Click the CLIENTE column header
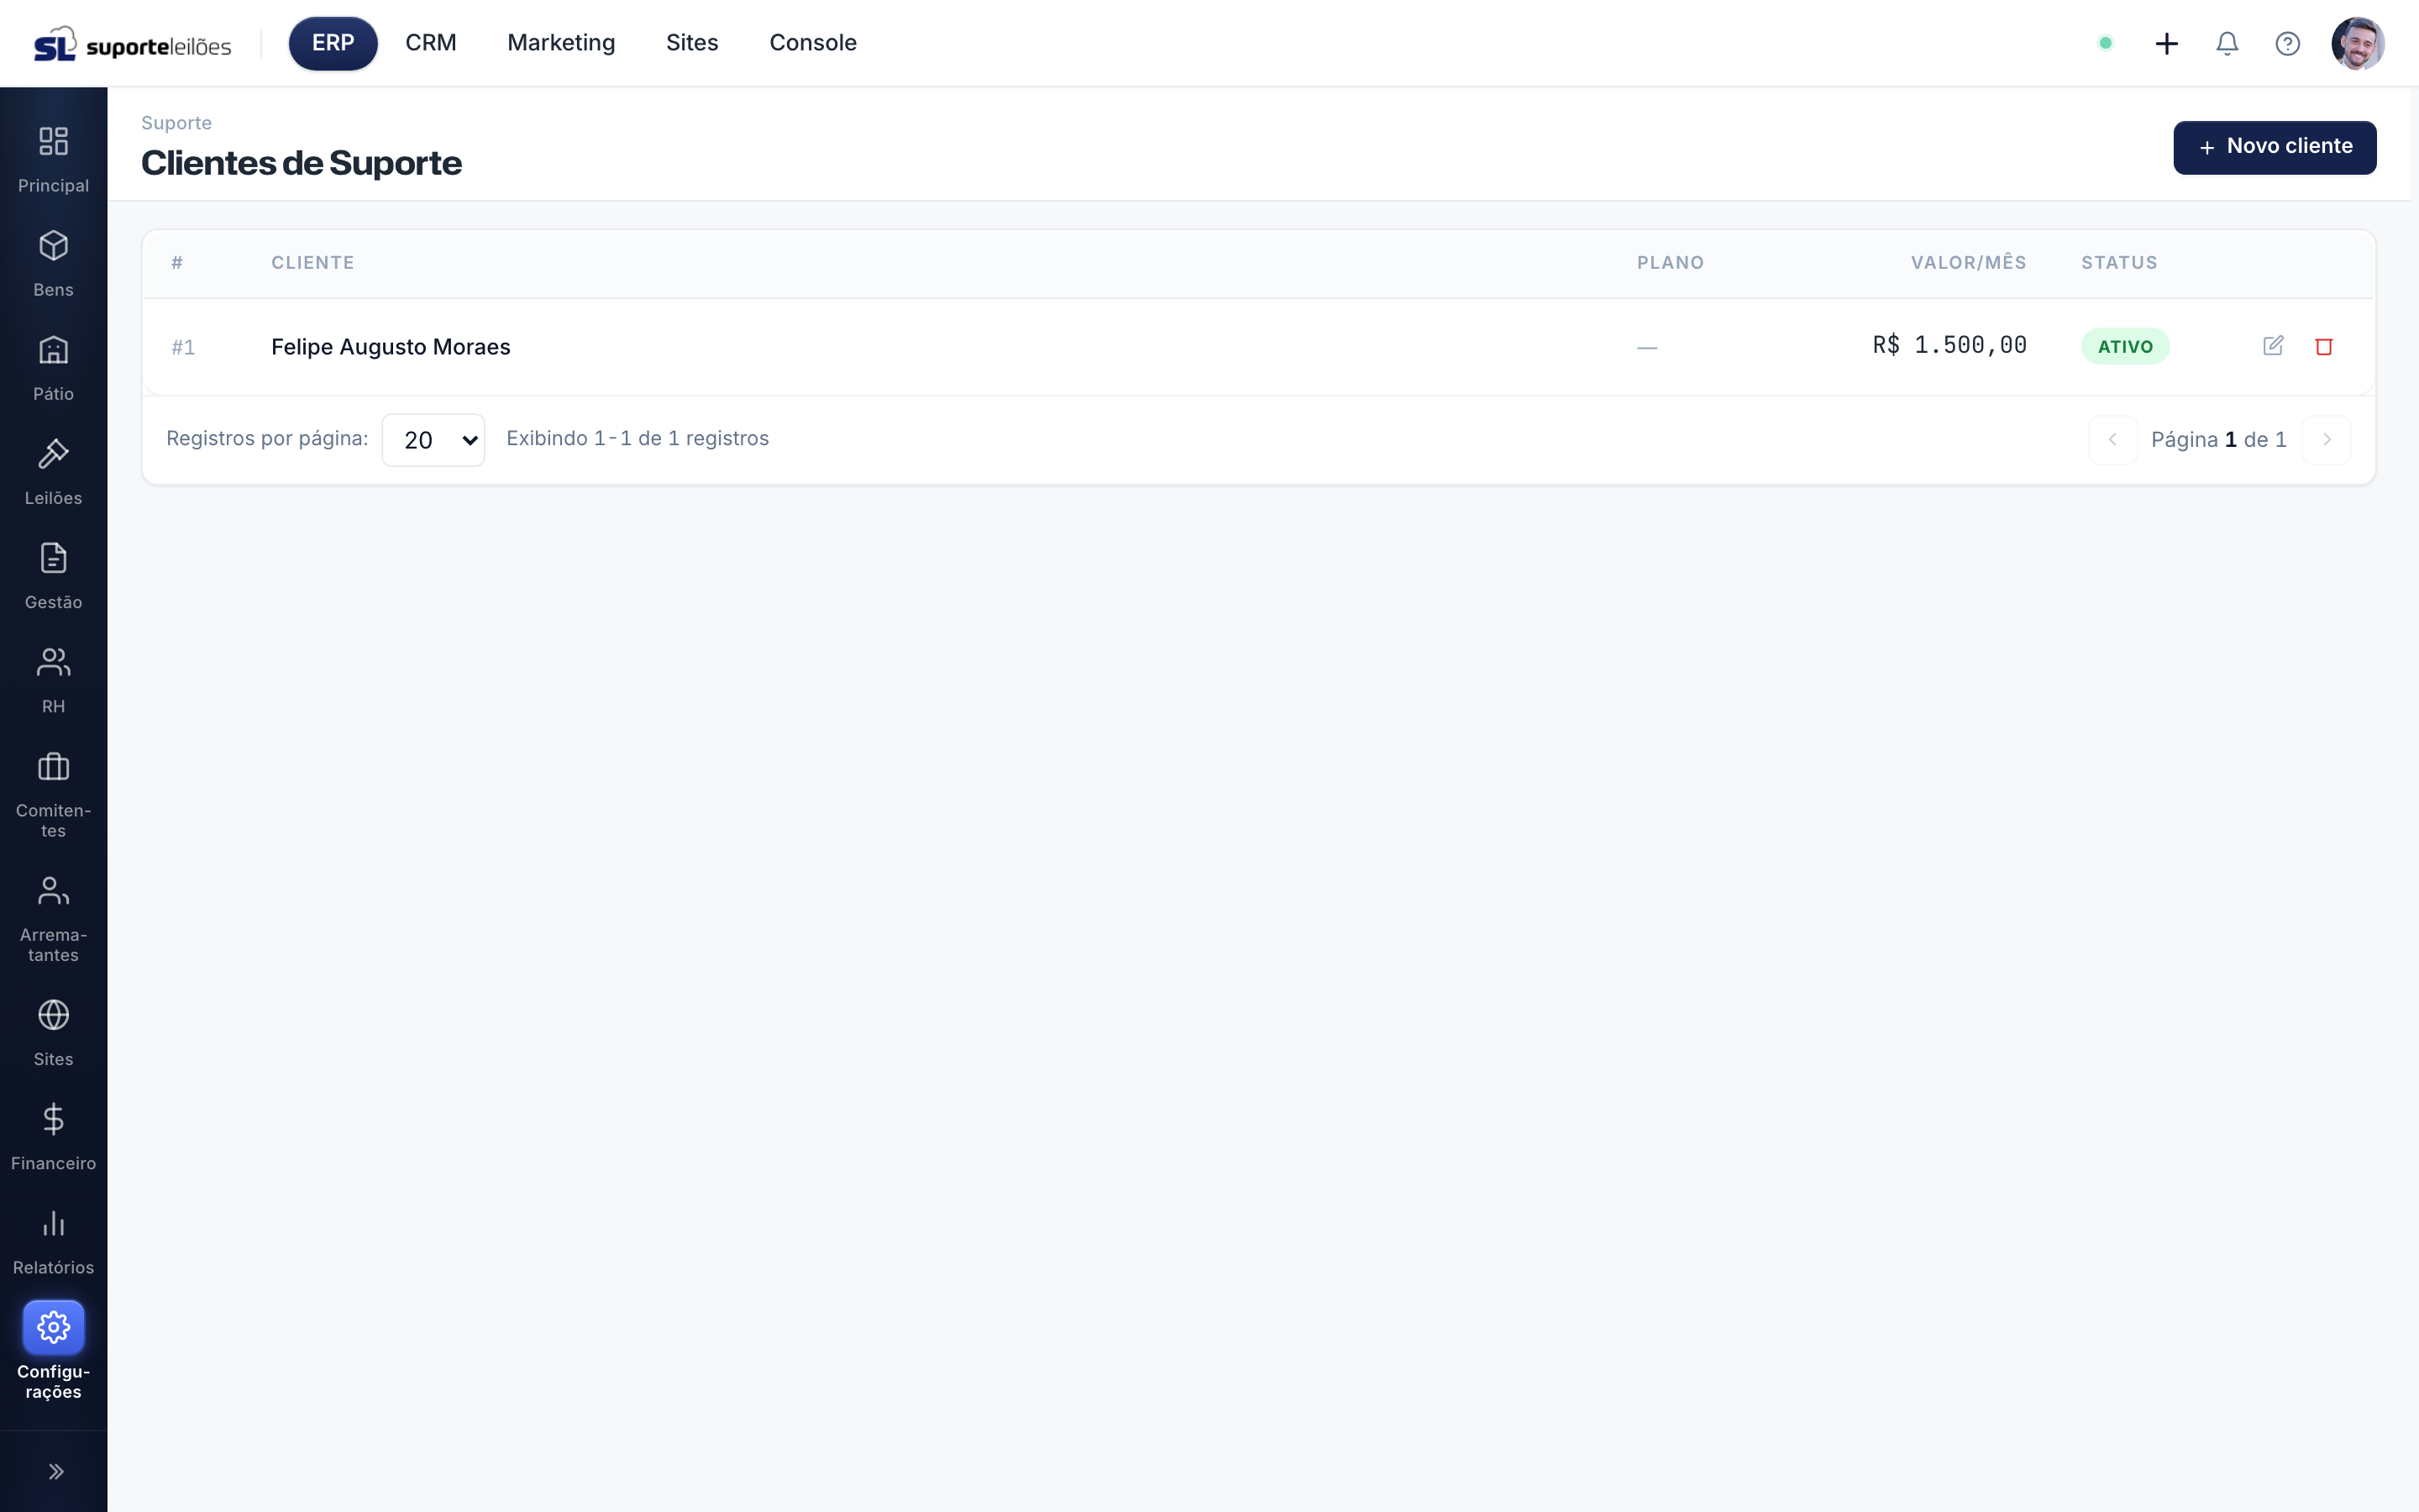Image resolution: width=2419 pixels, height=1512 pixels. click(312, 263)
